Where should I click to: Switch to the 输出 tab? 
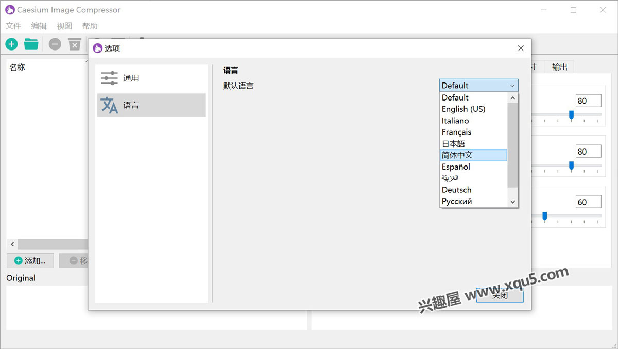tap(559, 67)
